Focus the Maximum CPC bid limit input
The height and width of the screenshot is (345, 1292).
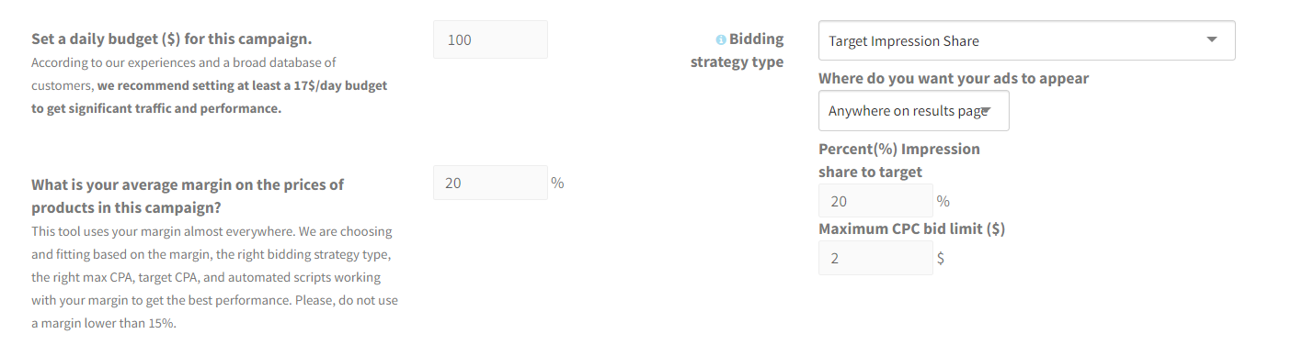875,258
